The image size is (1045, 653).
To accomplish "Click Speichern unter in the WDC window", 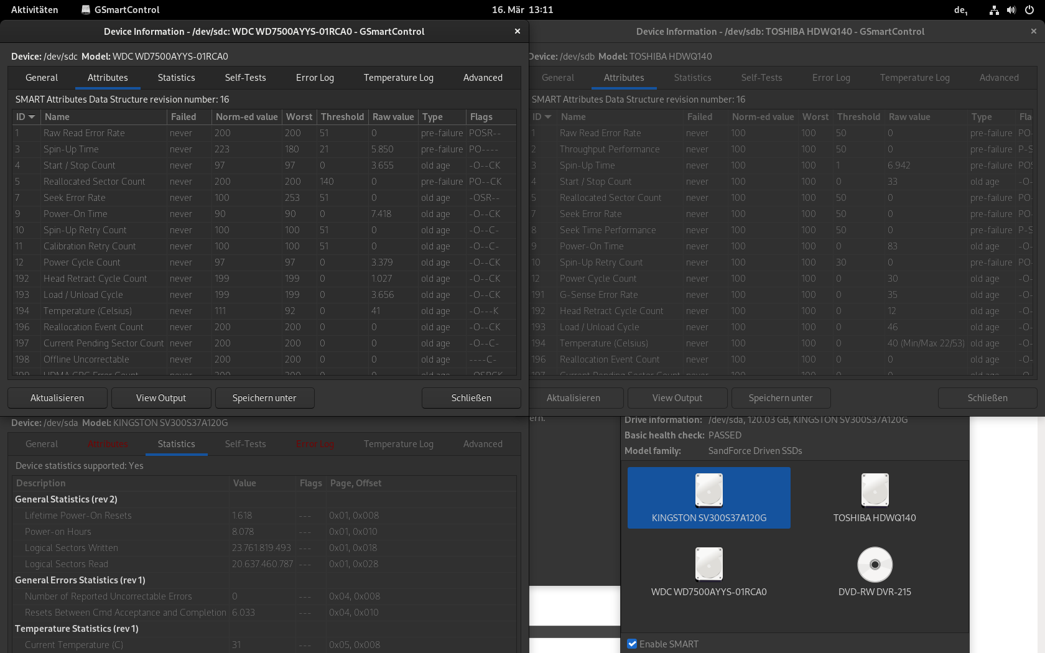I will click(264, 398).
